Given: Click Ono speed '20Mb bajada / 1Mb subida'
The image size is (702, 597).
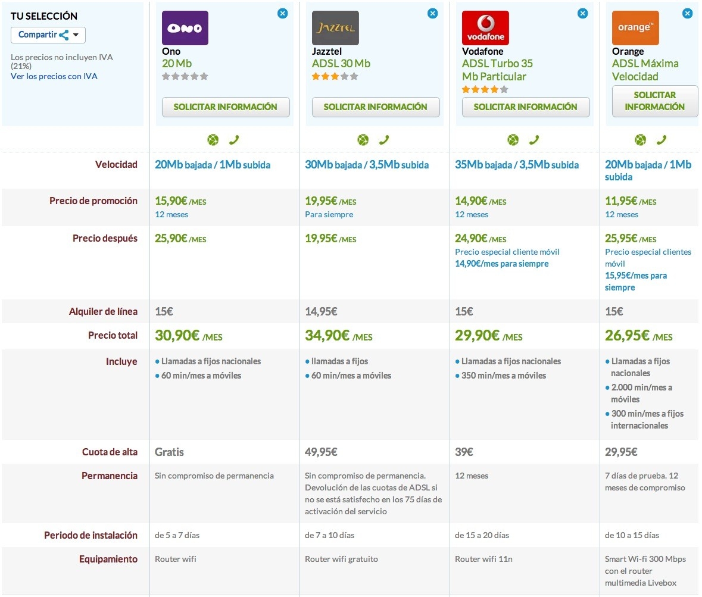Looking at the screenshot, I should [213, 165].
